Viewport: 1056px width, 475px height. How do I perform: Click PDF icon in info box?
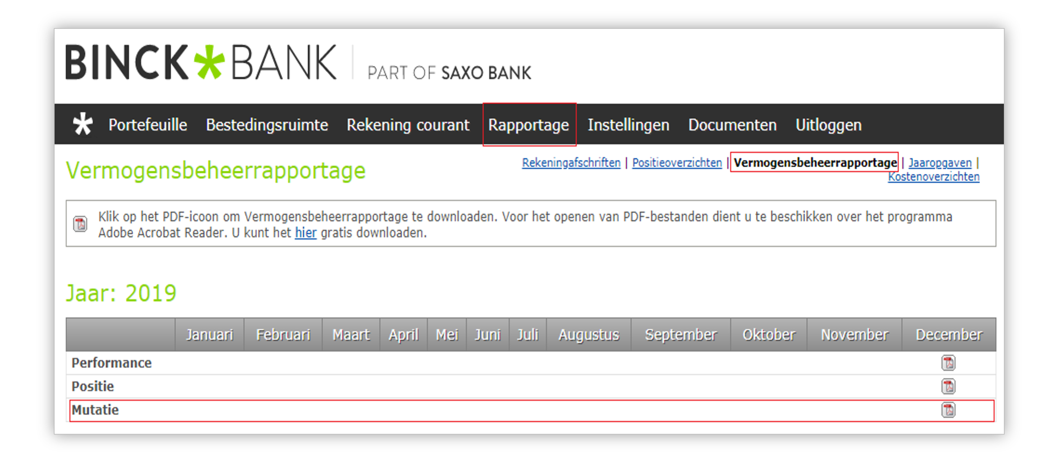[80, 224]
